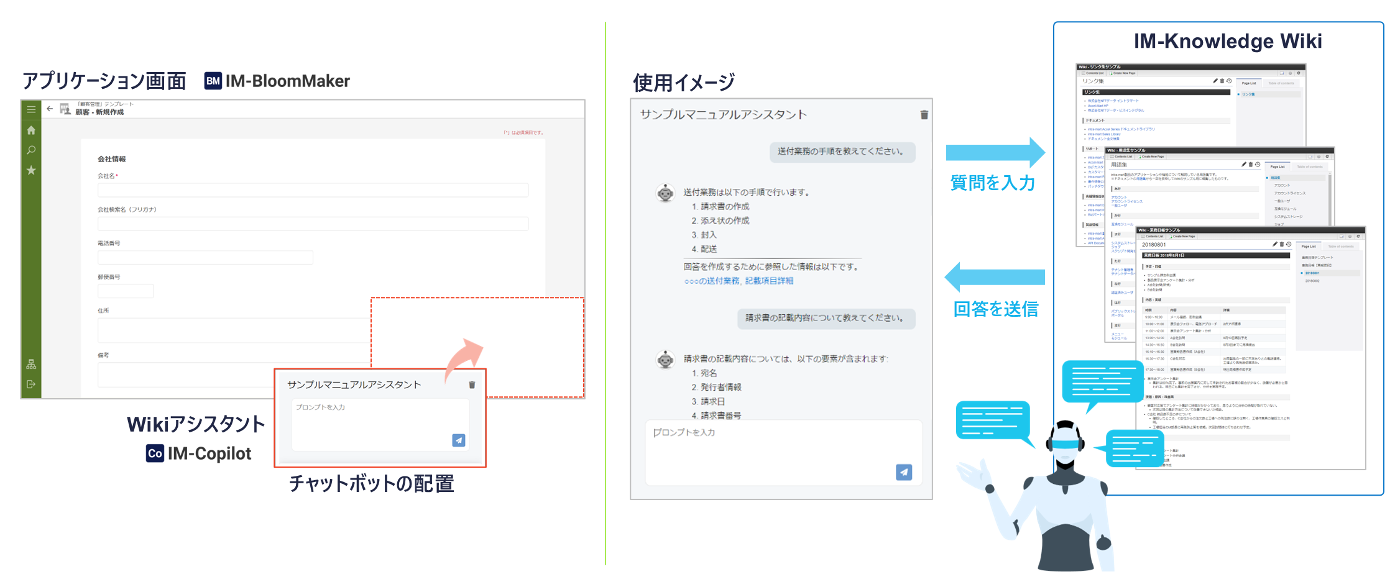The image size is (1395, 587).
Task: Select 20180801 in the 業務日報 Page List
Action: pyautogui.click(x=1312, y=273)
